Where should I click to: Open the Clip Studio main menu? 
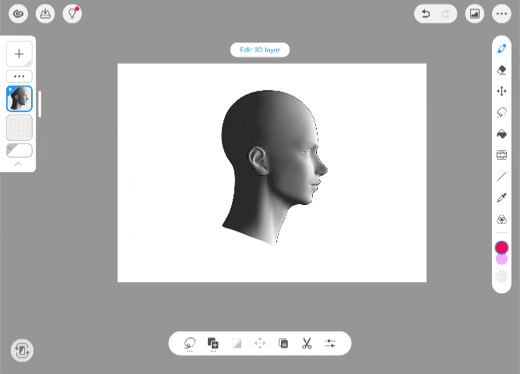click(x=19, y=13)
